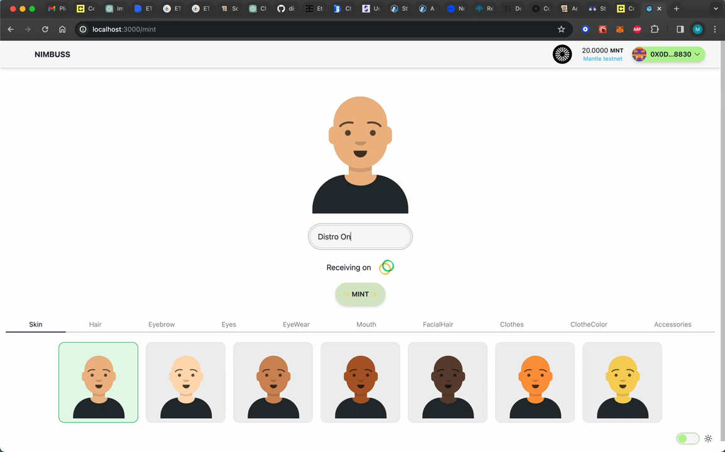Click the Receiving on label
The image size is (725, 452).
349,267
